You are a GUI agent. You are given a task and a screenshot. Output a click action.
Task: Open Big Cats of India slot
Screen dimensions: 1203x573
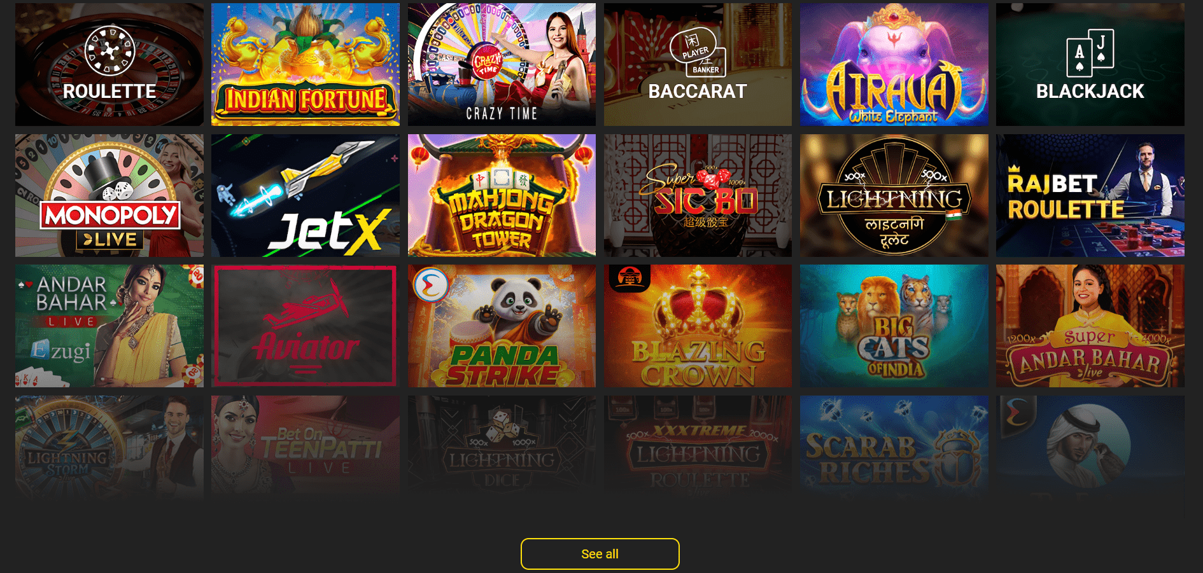pos(894,326)
